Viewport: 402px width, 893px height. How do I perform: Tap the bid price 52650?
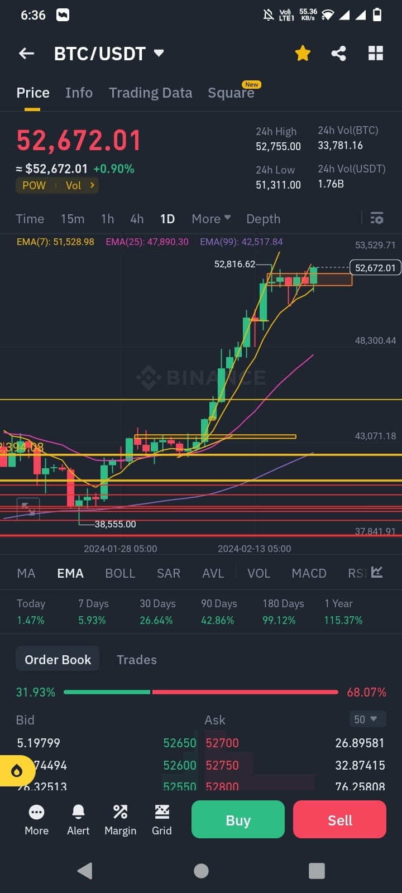coord(180,743)
